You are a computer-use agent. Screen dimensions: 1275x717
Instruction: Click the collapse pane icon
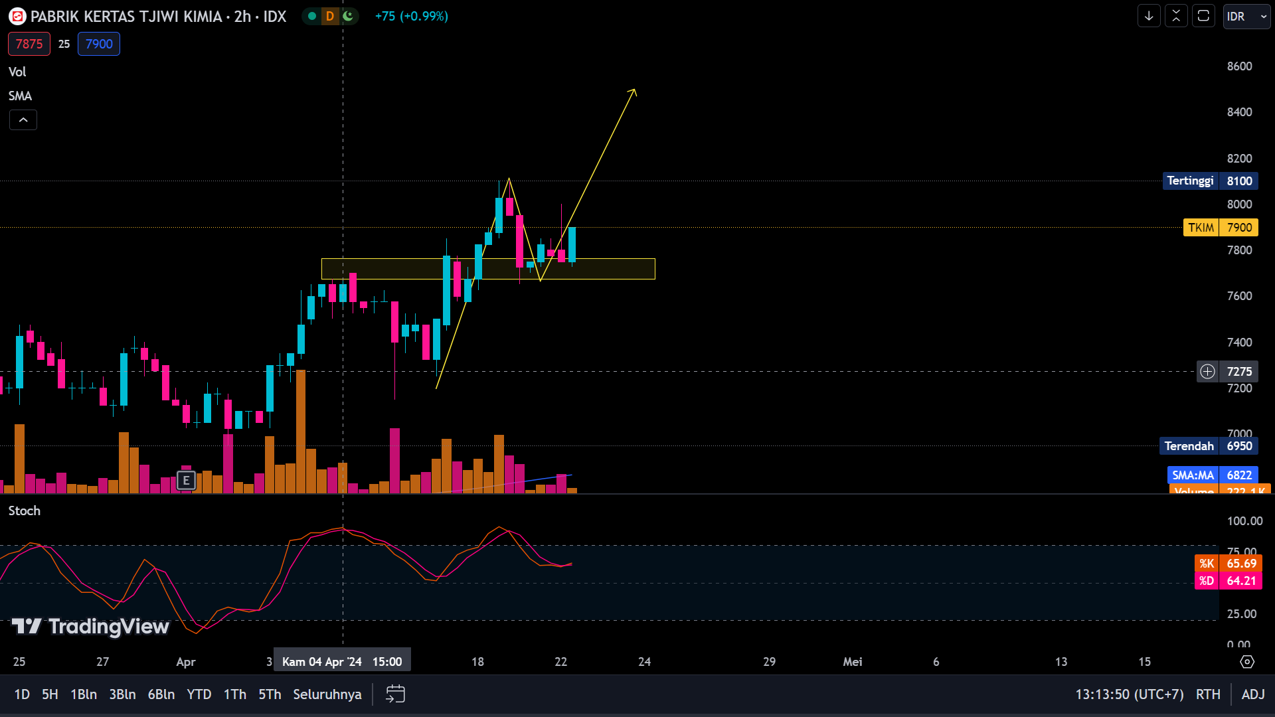(x=1176, y=16)
